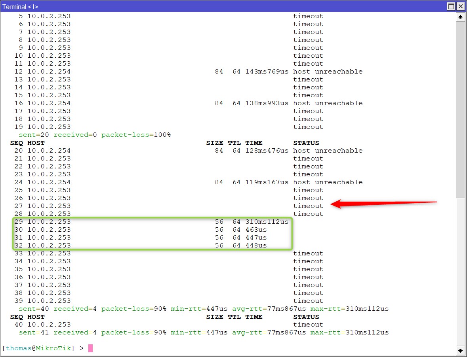Select the TTL value 64 on sequence 16
The image size is (467, 357).
pyautogui.click(x=236, y=103)
